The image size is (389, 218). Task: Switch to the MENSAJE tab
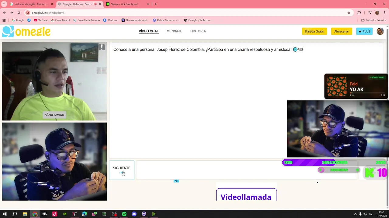pyautogui.click(x=174, y=31)
